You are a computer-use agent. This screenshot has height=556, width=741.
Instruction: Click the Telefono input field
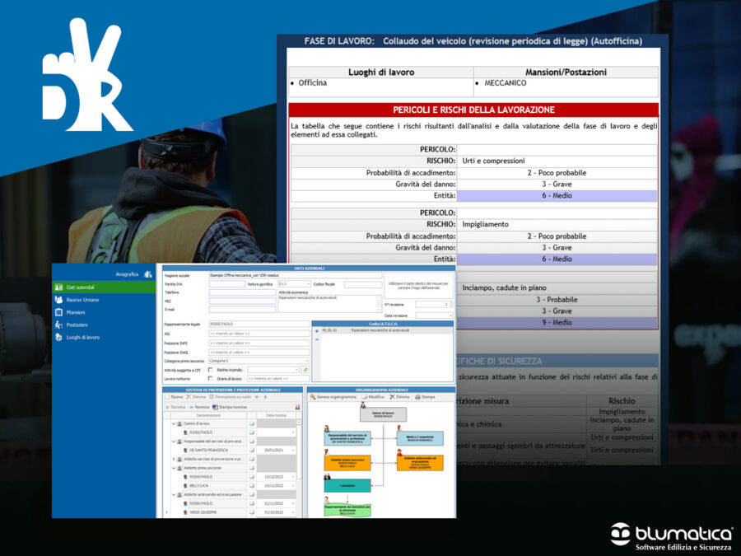coord(242,292)
